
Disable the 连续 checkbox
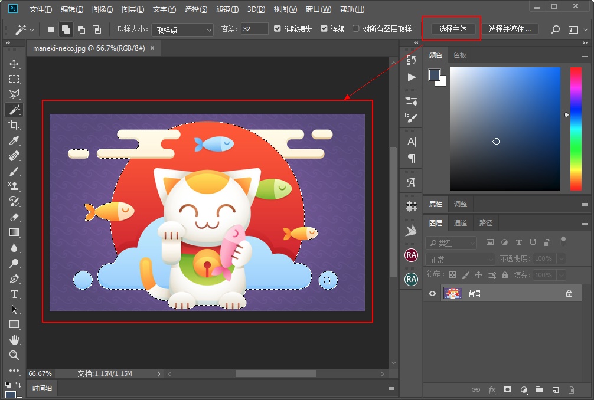(324, 28)
